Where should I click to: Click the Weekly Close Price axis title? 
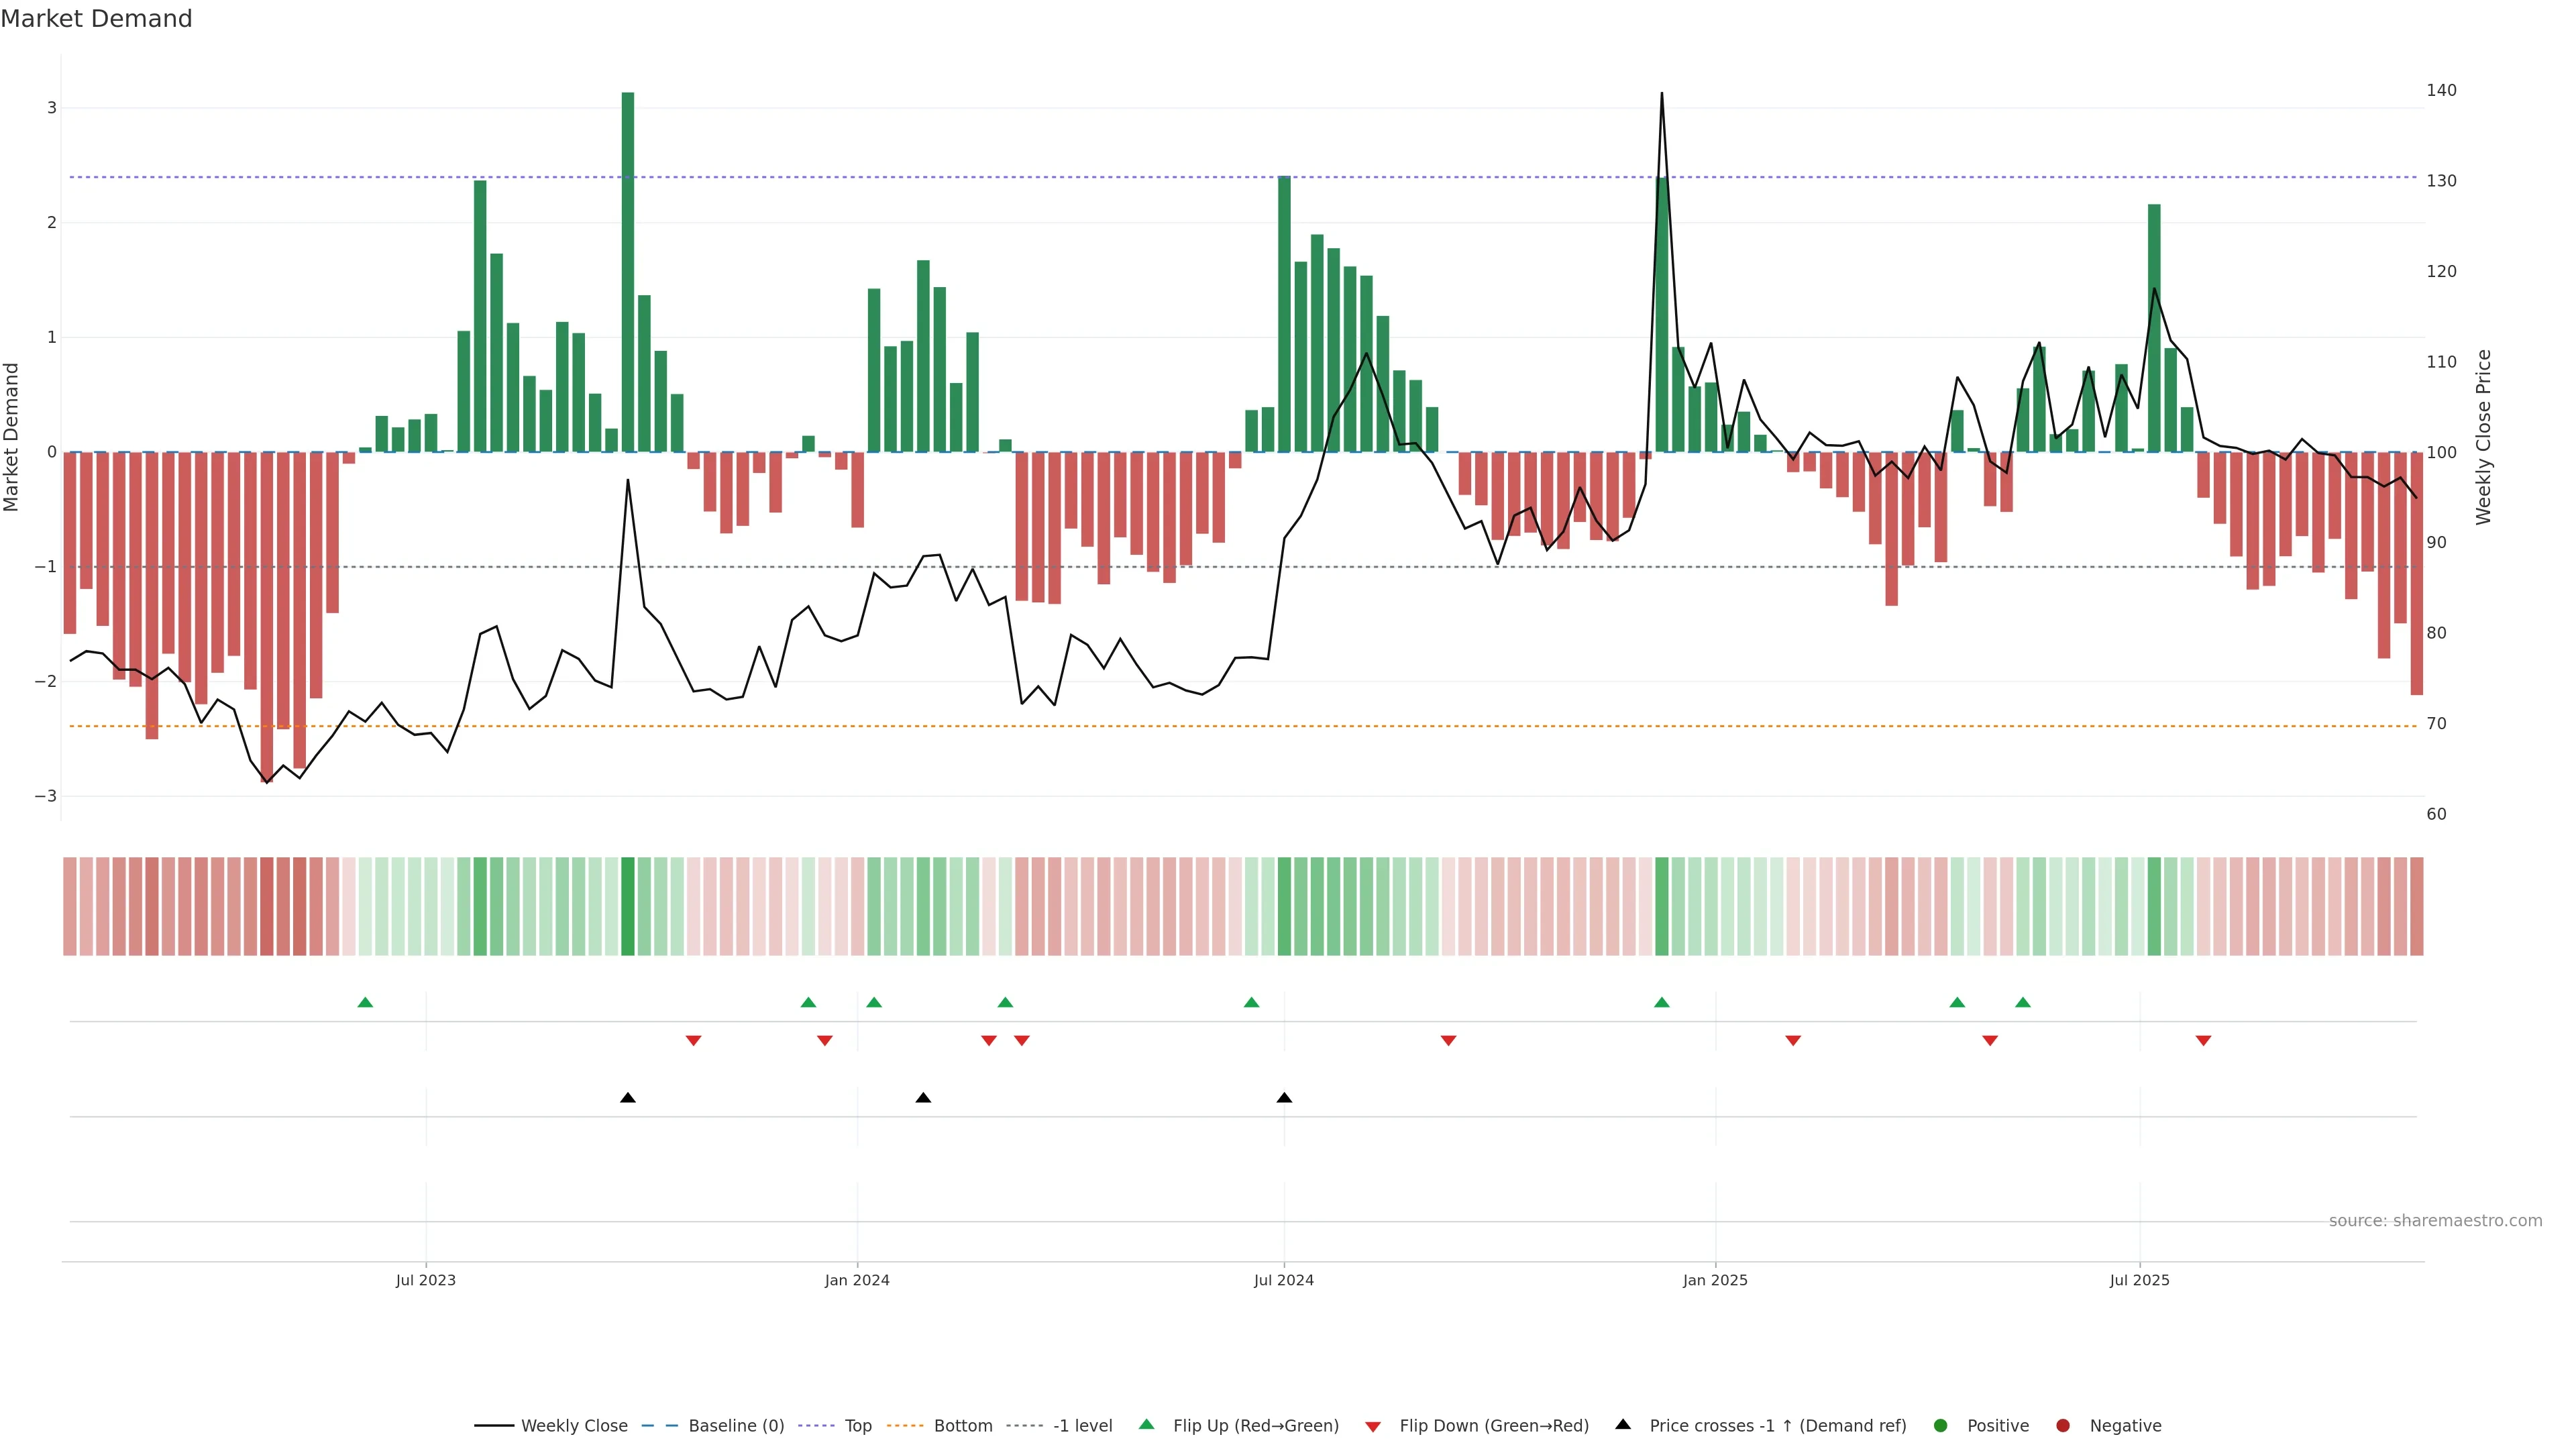(2484, 437)
